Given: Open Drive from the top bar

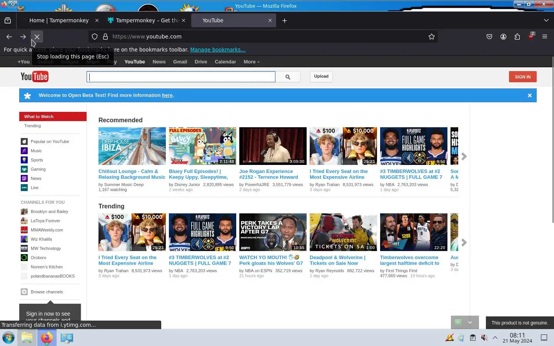Looking at the screenshot, I should tap(201, 62).
